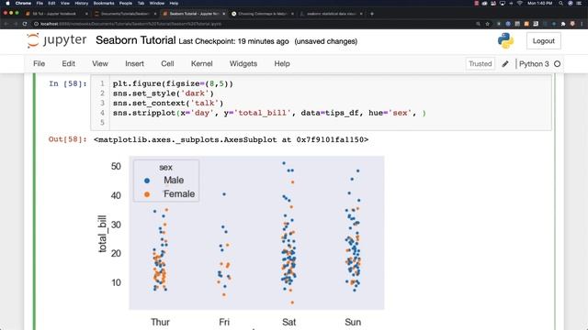Bookmark this page with the star icon
Viewport: 588px width, 330px height.
pyautogui.click(x=487, y=24)
